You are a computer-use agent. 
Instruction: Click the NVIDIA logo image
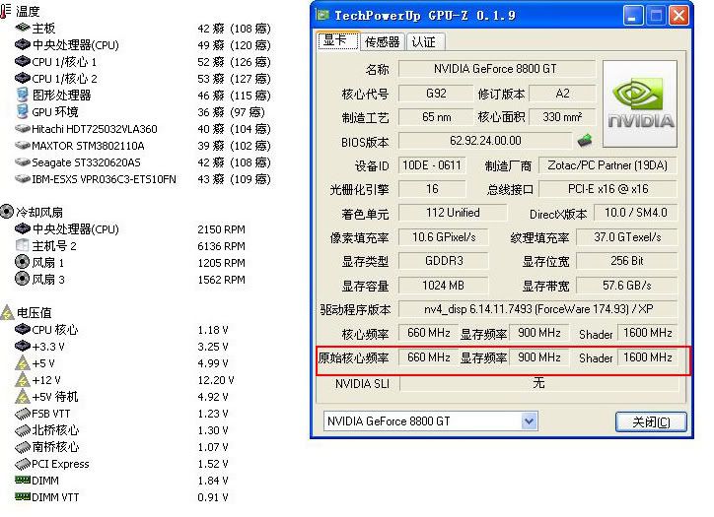click(x=640, y=105)
